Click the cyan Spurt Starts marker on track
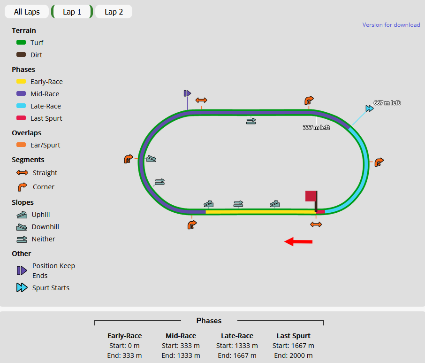This screenshot has height=363, width=425. click(x=370, y=108)
